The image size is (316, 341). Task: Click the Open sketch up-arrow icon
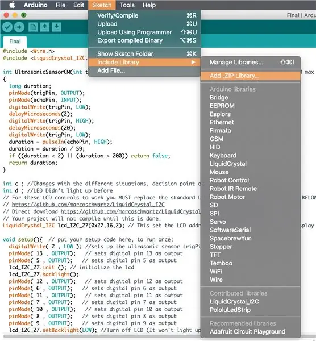(x=44, y=27)
